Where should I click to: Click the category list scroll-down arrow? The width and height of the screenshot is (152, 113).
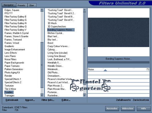point(42,95)
